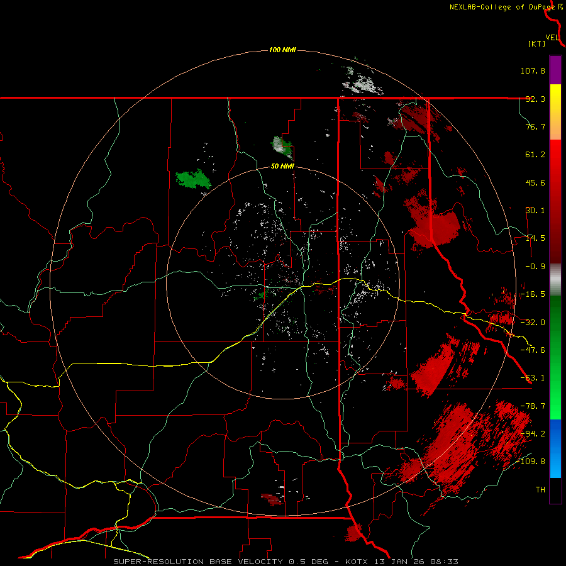Select the -47.6 legend value
This screenshot has height=566, width=566.
[x=533, y=350]
